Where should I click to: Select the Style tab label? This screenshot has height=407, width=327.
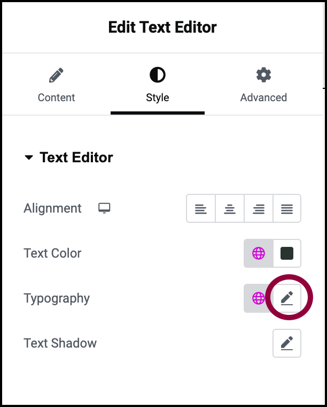pos(158,97)
